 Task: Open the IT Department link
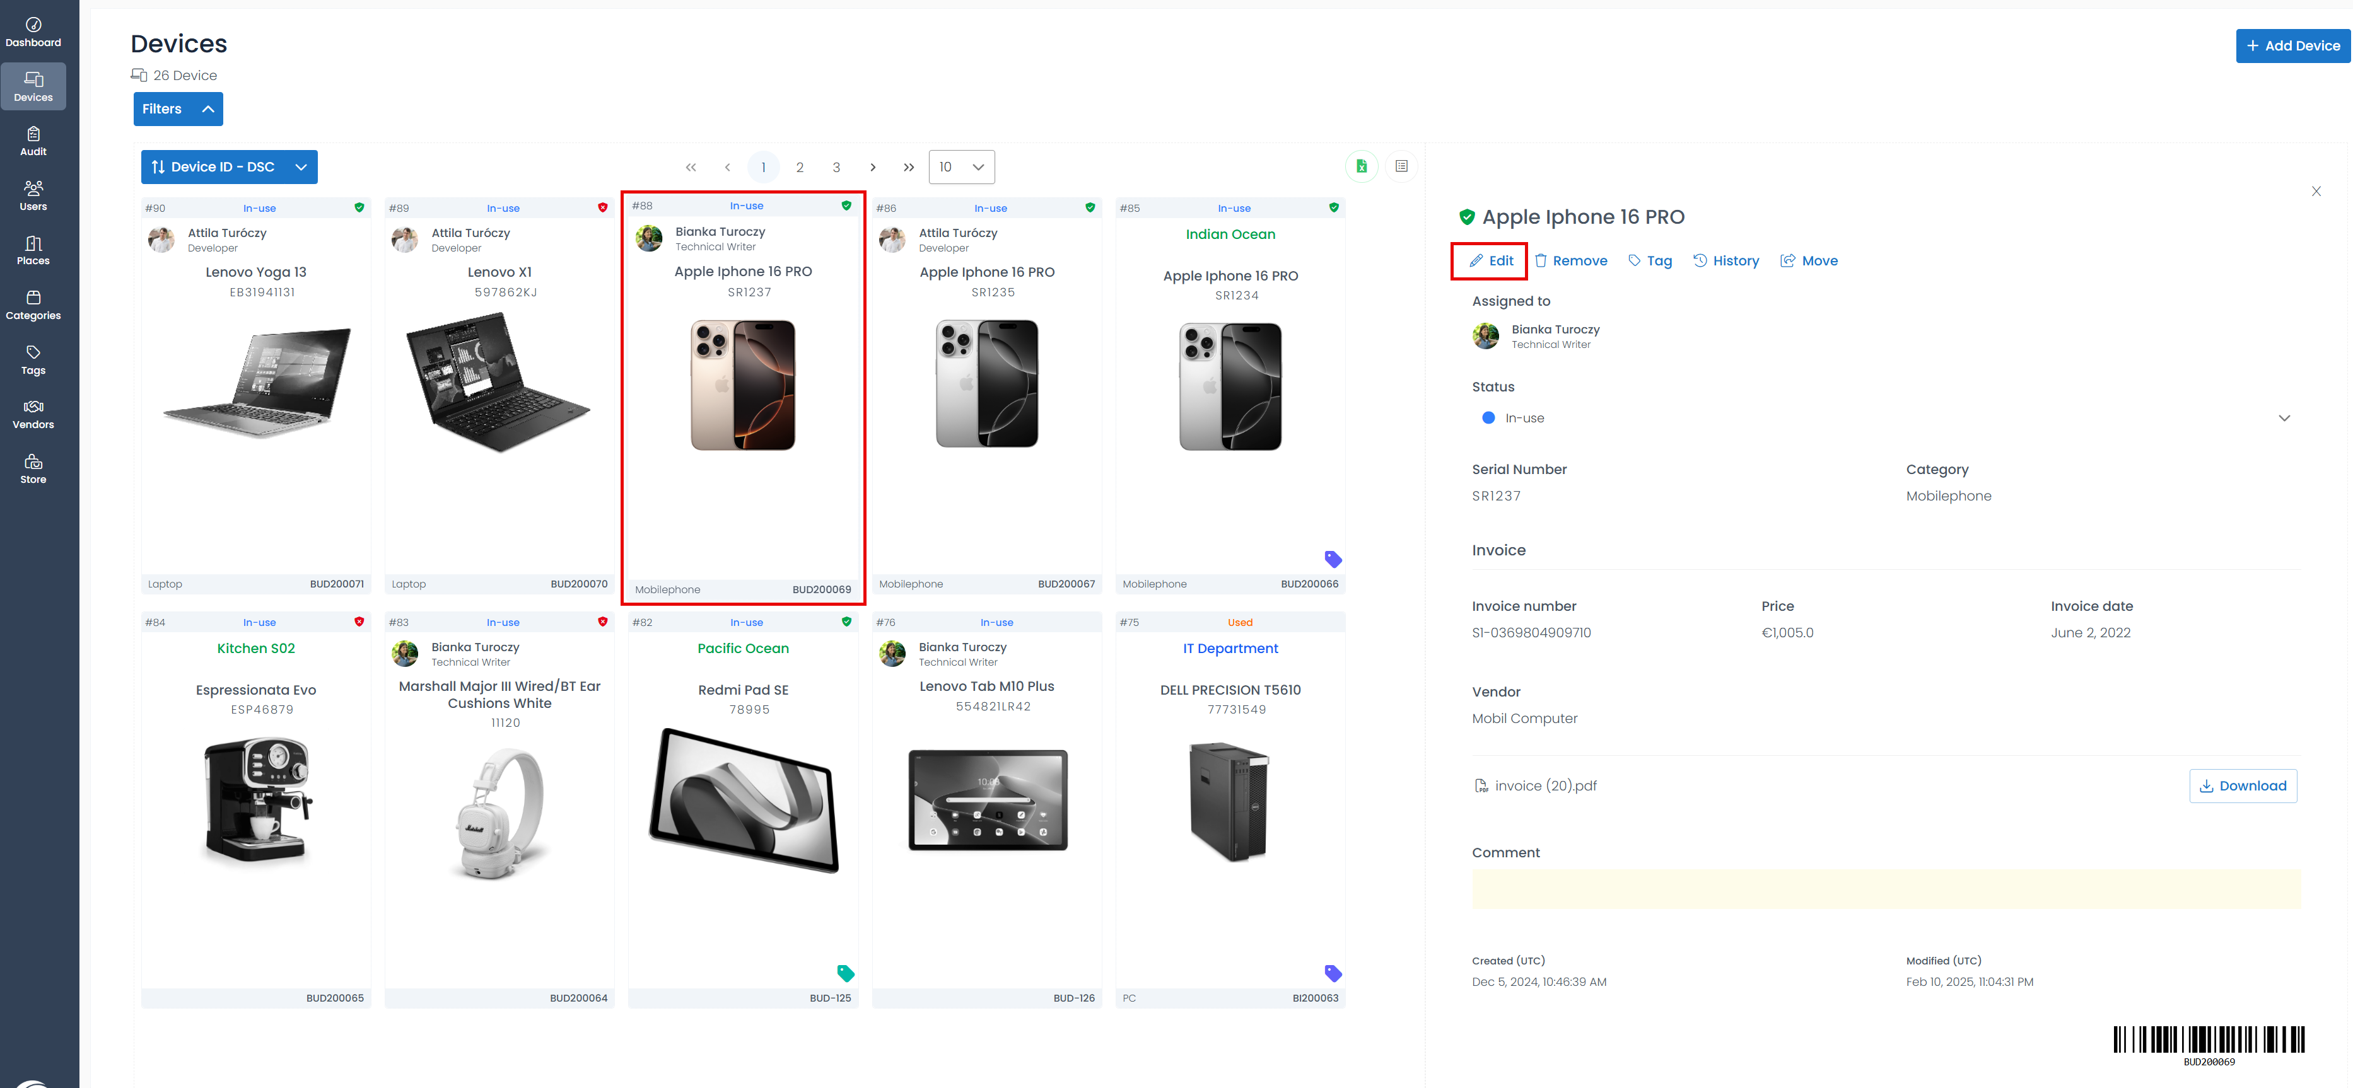click(1230, 649)
